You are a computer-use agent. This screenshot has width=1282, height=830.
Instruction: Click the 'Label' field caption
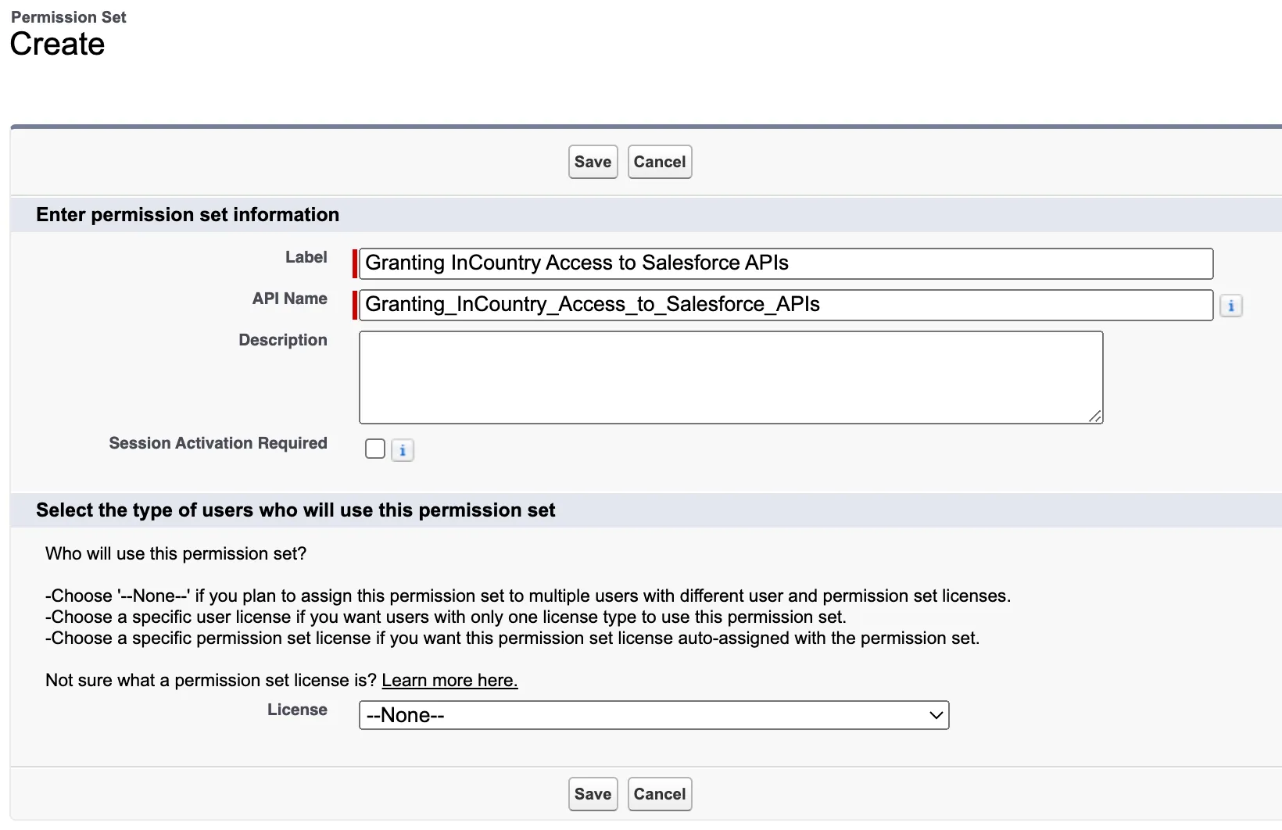point(306,257)
